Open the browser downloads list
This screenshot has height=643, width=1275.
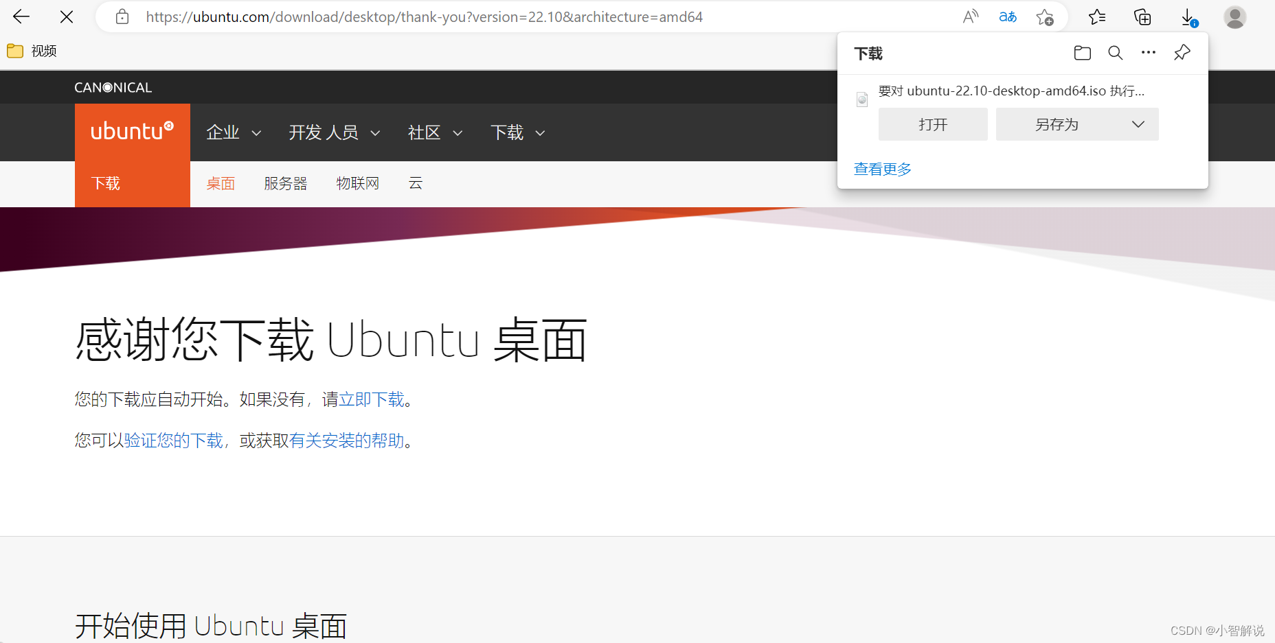coord(1188,16)
